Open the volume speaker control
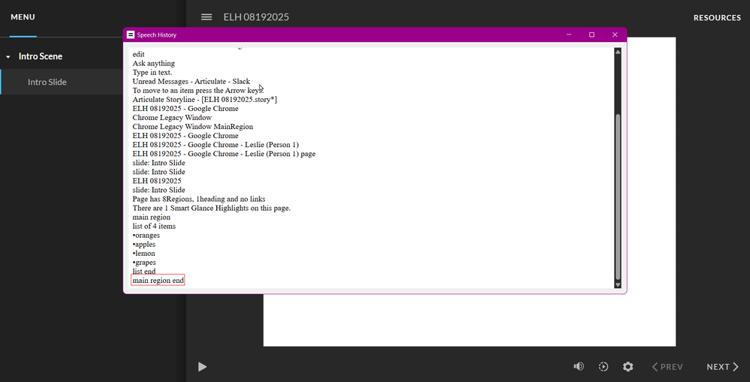 579,366
